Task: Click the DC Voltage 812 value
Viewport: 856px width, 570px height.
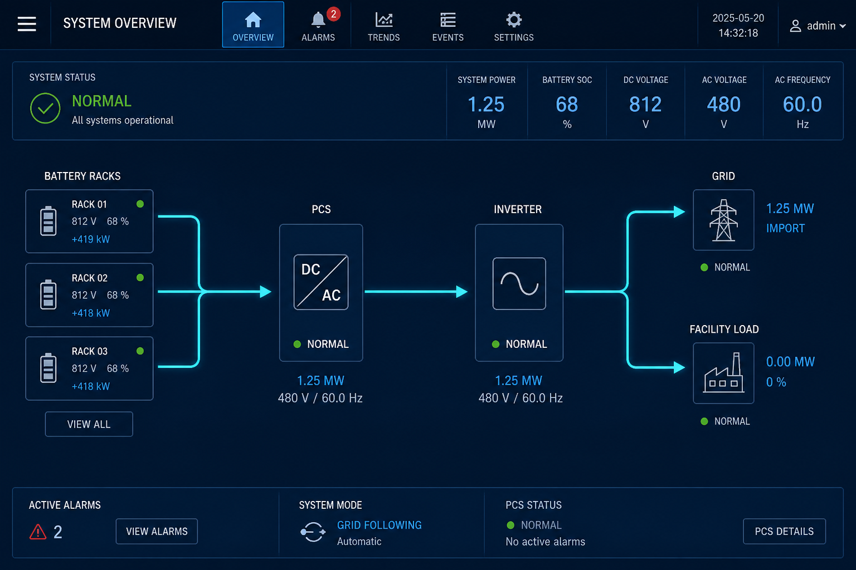Action: tap(645, 105)
